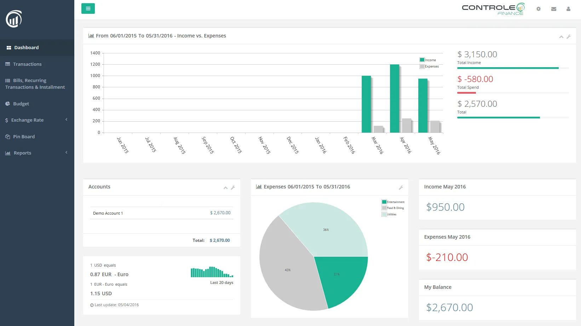Click the green hamburger menu button
This screenshot has height=326, width=581.
coord(88,8)
